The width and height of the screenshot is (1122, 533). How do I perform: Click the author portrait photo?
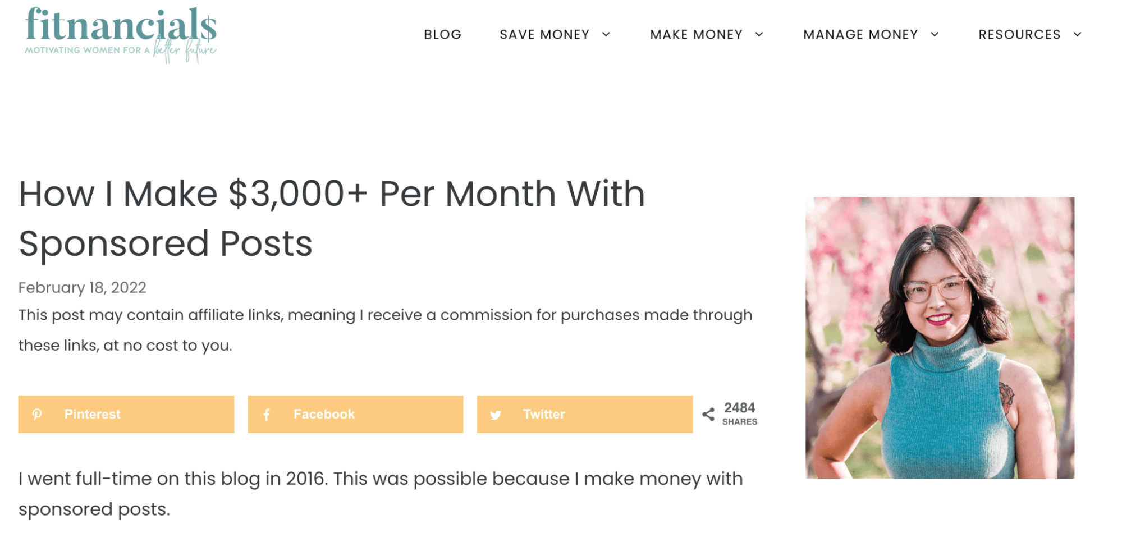pyautogui.click(x=940, y=338)
